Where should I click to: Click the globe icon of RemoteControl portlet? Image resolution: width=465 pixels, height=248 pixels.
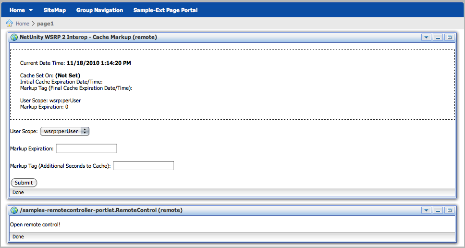click(14, 210)
